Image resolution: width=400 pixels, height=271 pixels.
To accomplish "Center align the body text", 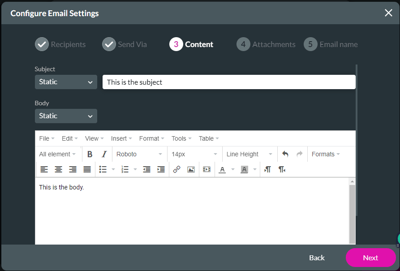I will (x=58, y=169).
